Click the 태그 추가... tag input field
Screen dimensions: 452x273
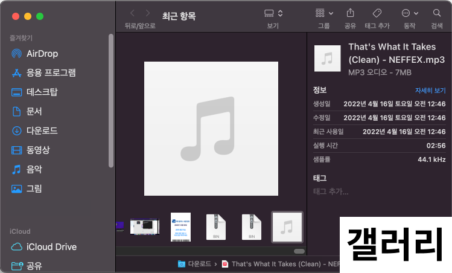coord(331,191)
